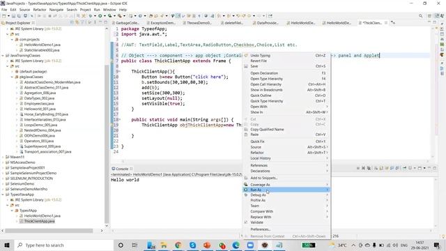Click the Search magnifier icon in toolbar
The height and width of the screenshot is (251, 446).
[x=420, y=16]
